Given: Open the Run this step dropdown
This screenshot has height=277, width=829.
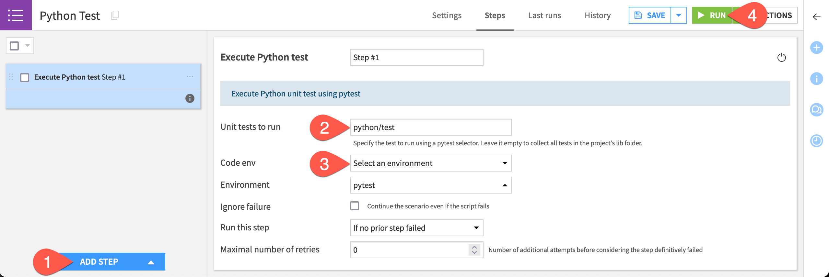Looking at the screenshot, I should coord(416,228).
